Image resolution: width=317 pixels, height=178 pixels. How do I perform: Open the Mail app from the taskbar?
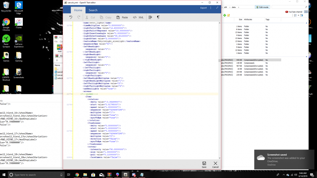click(x=101, y=175)
